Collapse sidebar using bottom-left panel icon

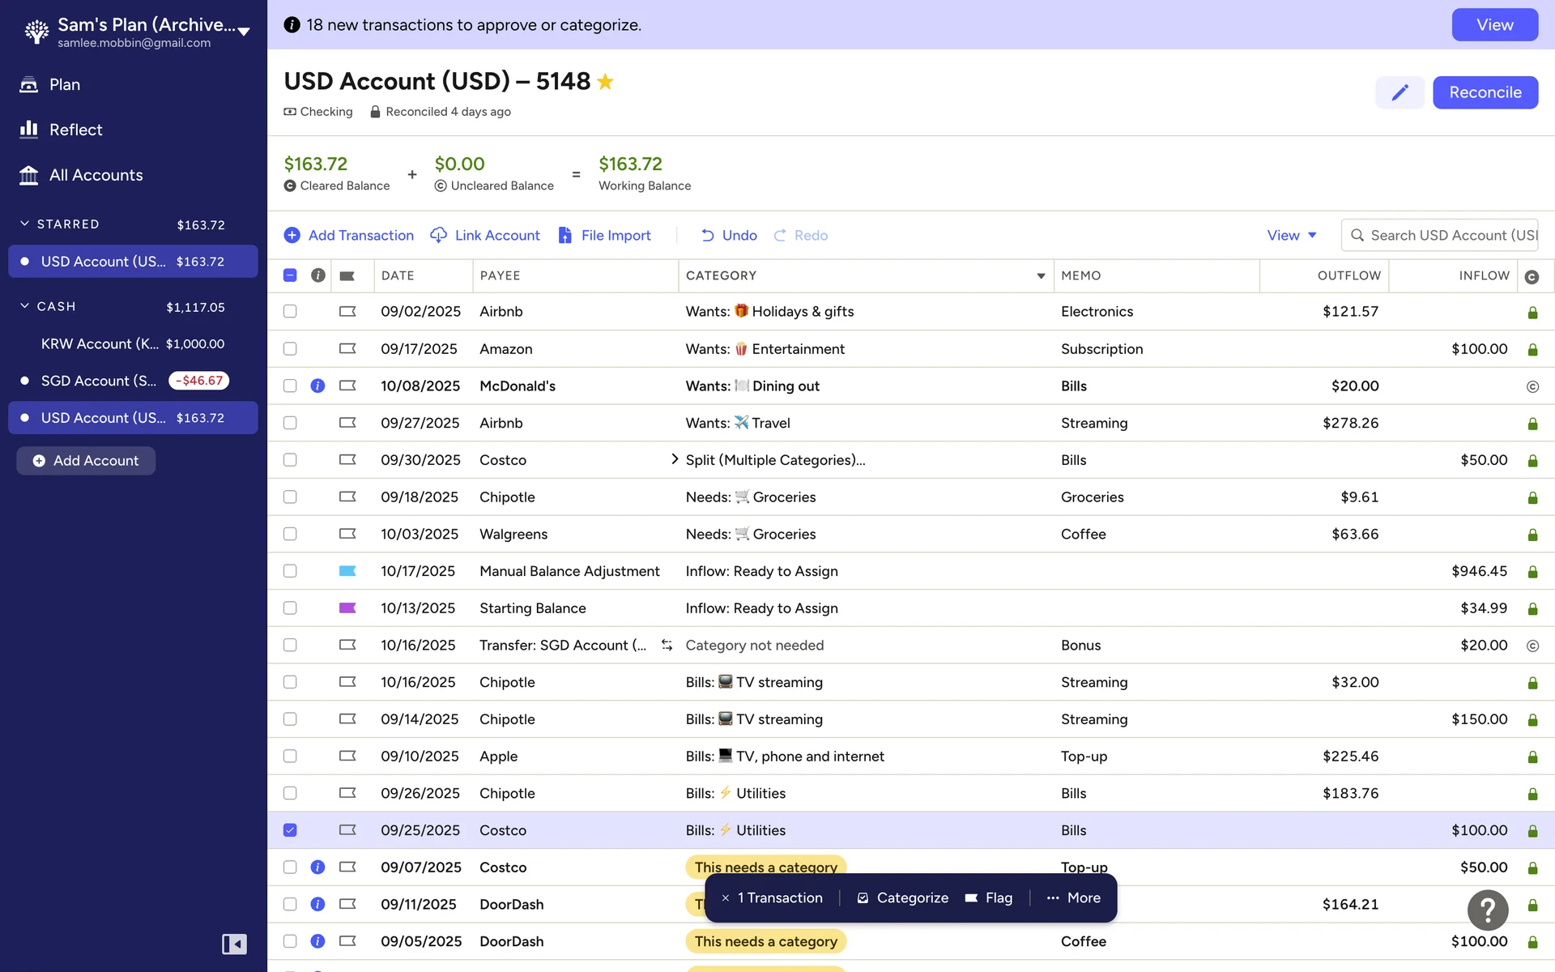click(x=234, y=944)
